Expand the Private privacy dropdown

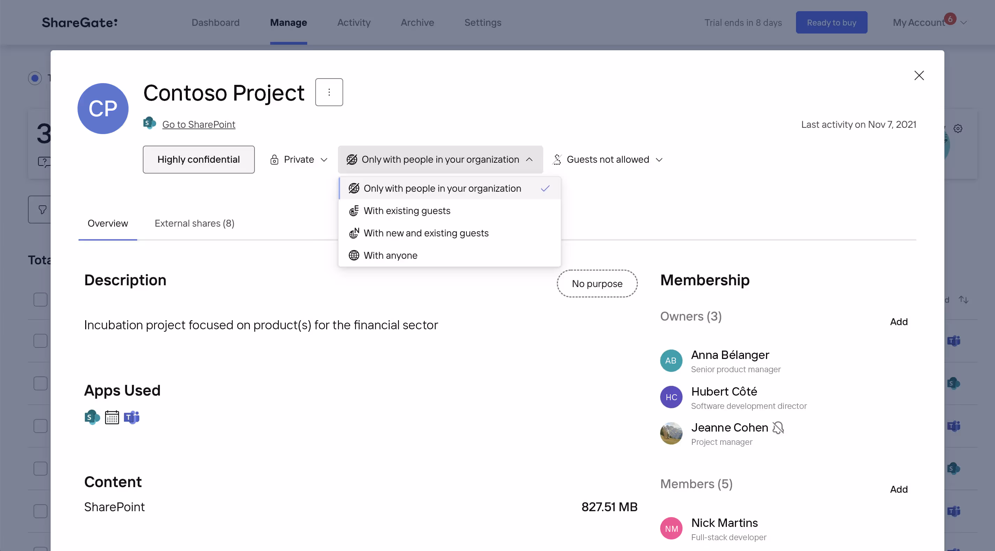[x=299, y=160]
